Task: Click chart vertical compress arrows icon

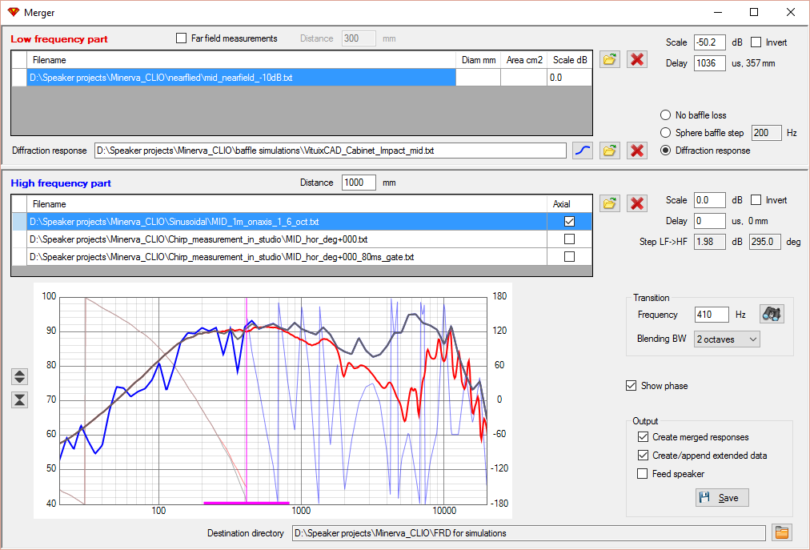Action: click(20, 399)
